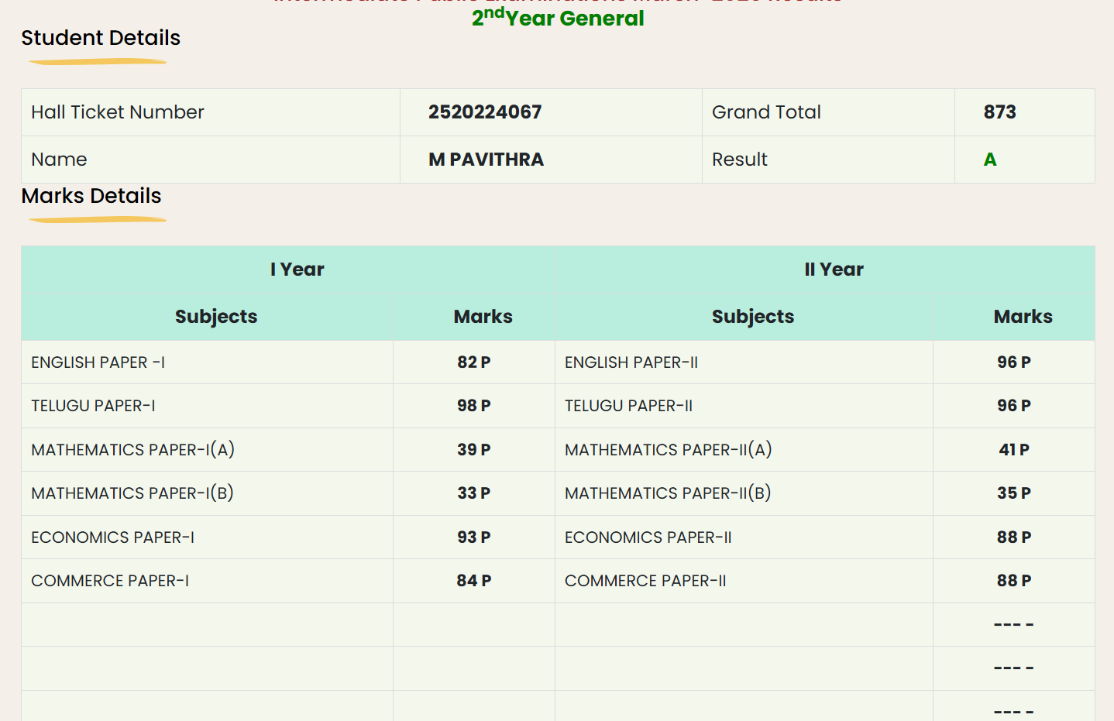
Task: Click the 84 P Commerce marks cell
Action: click(473, 581)
